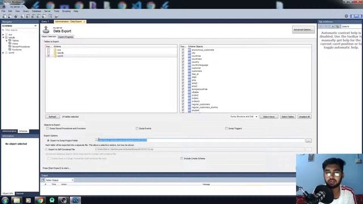Open Chrome from the taskbar
Image resolution: width=363 pixels, height=204 pixels.
(x=40, y=200)
